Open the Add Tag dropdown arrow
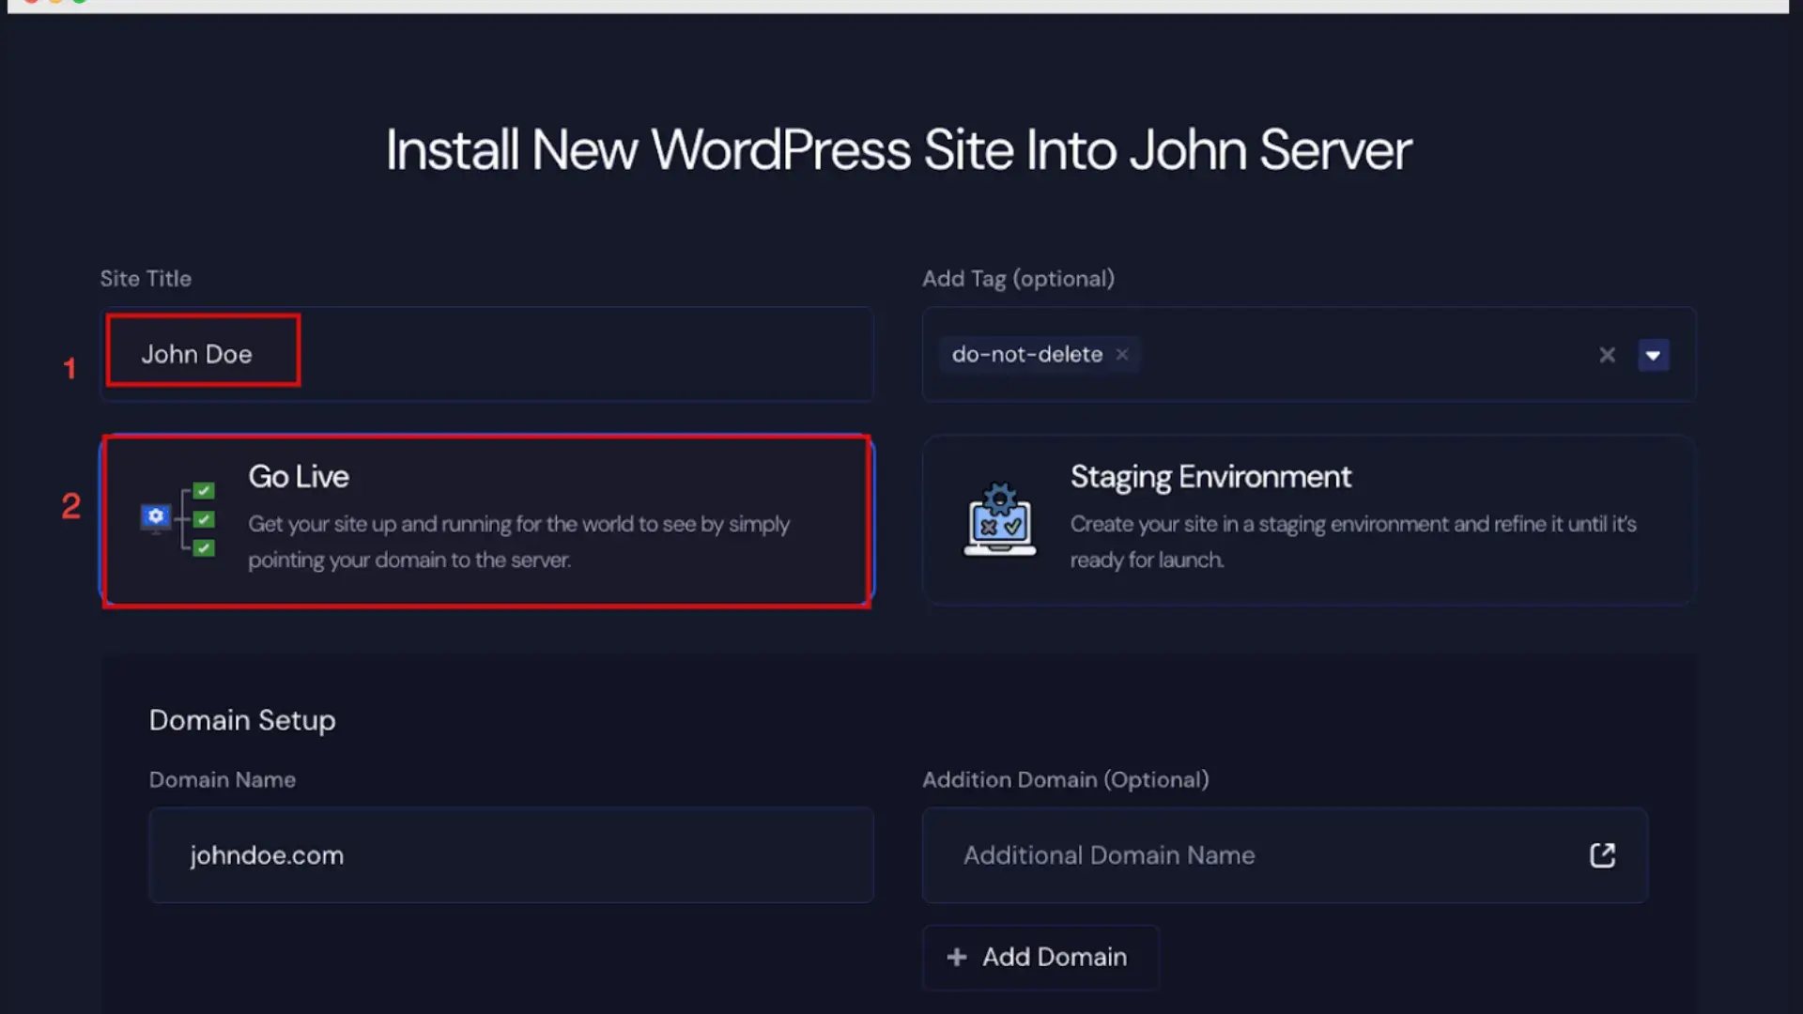 (x=1653, y=355)
